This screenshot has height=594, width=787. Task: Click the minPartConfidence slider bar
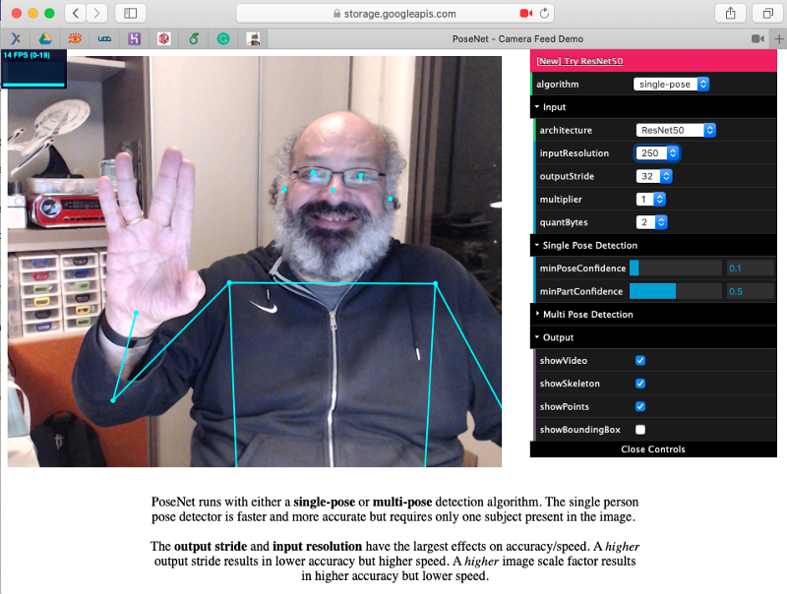(x=675, y=291)
